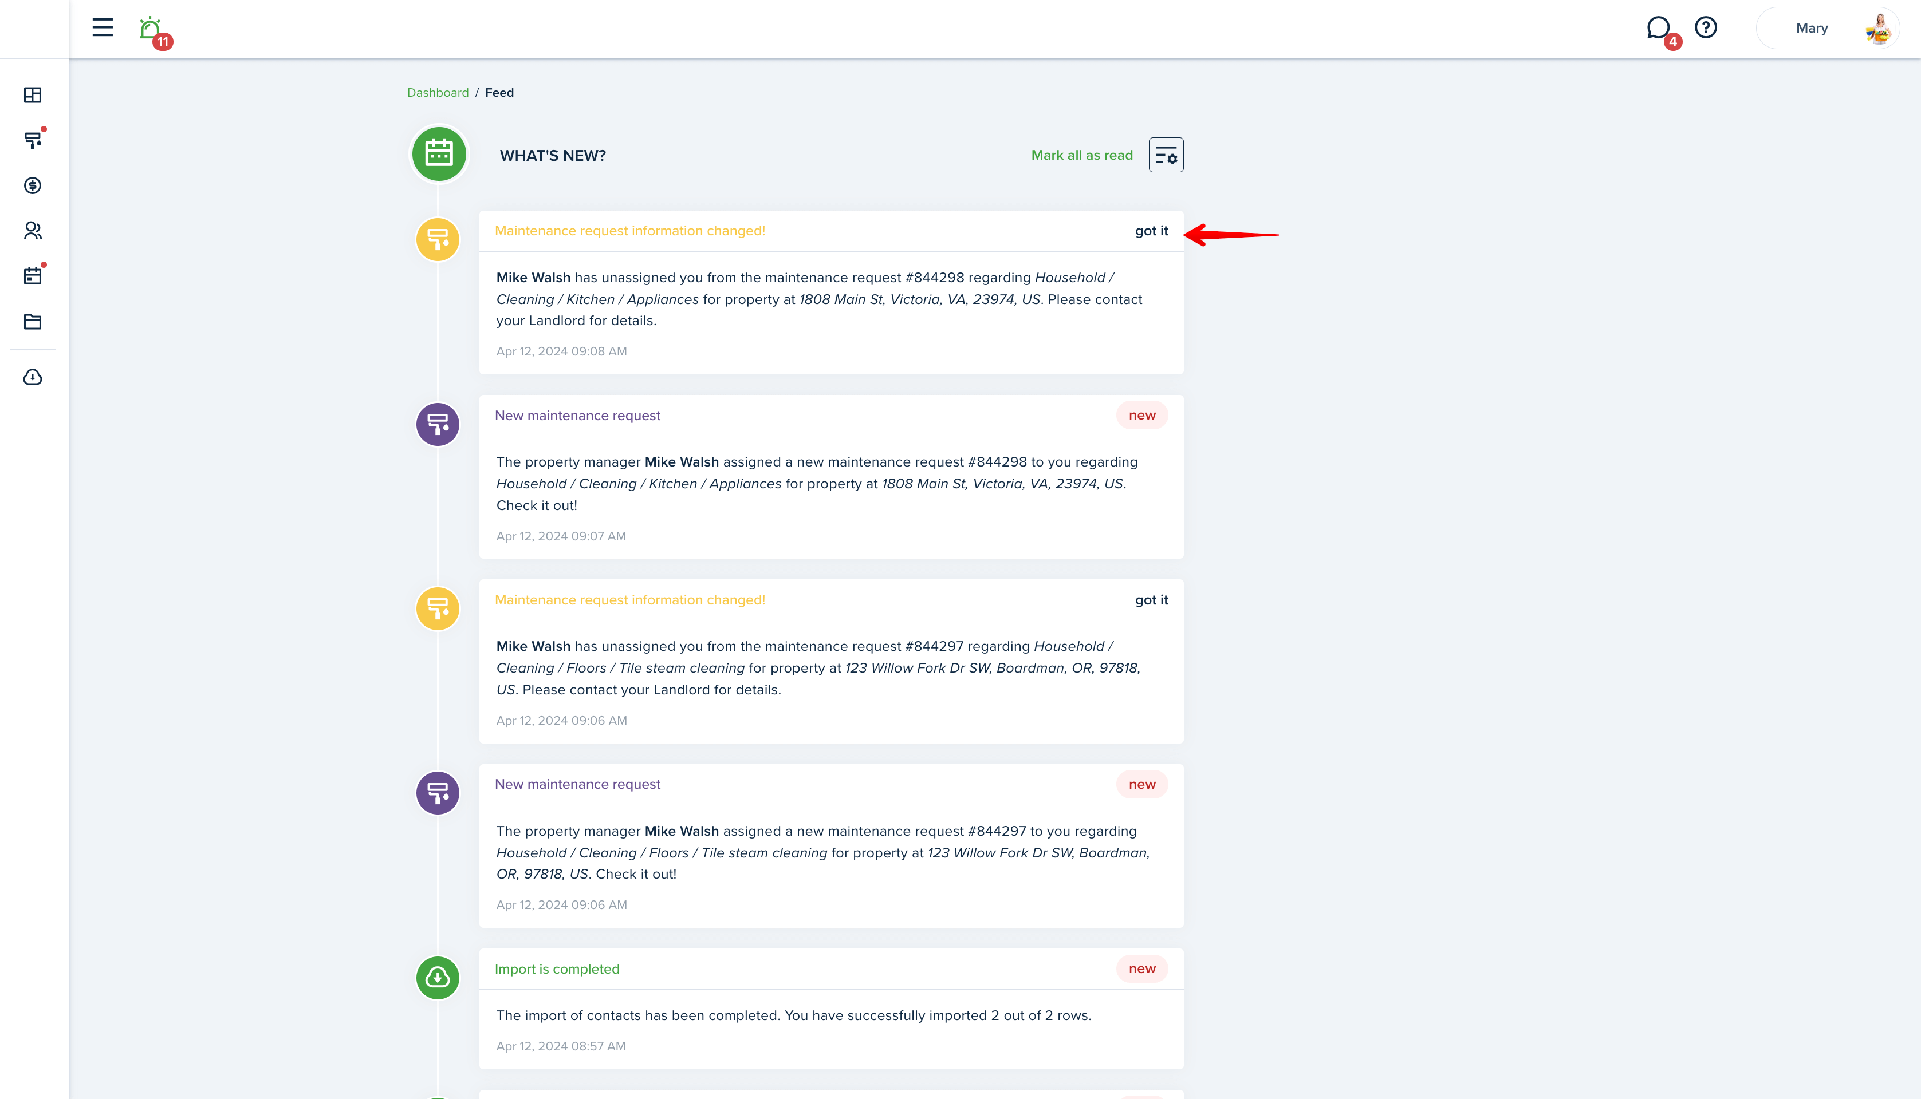Open 'New maintenance request' title for #844297
The image size is (1921, 1099).
pos(577,784)
